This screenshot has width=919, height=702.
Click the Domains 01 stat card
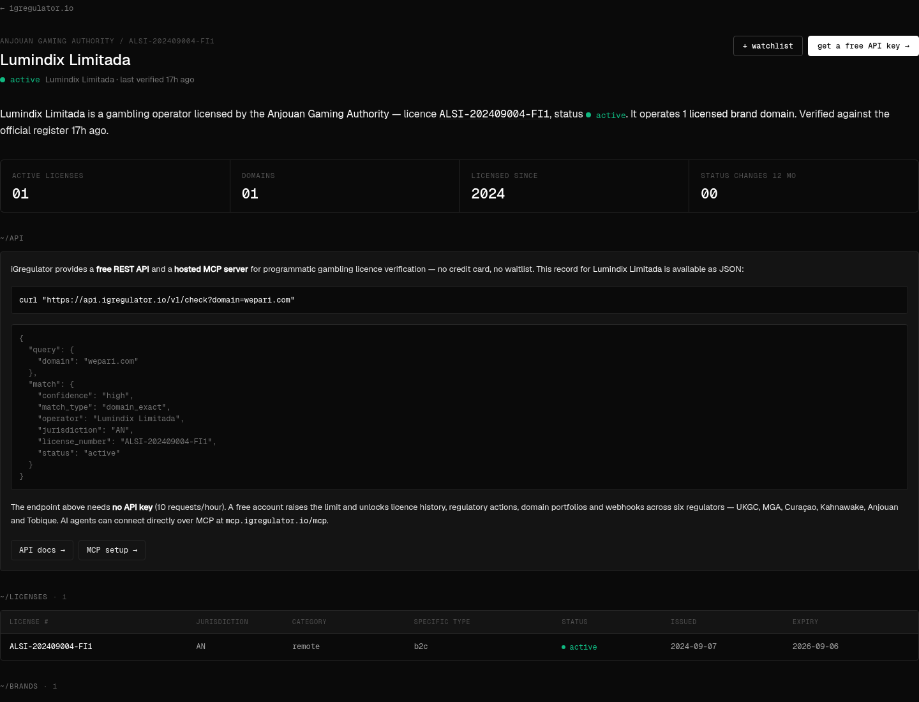click(345, 186)
